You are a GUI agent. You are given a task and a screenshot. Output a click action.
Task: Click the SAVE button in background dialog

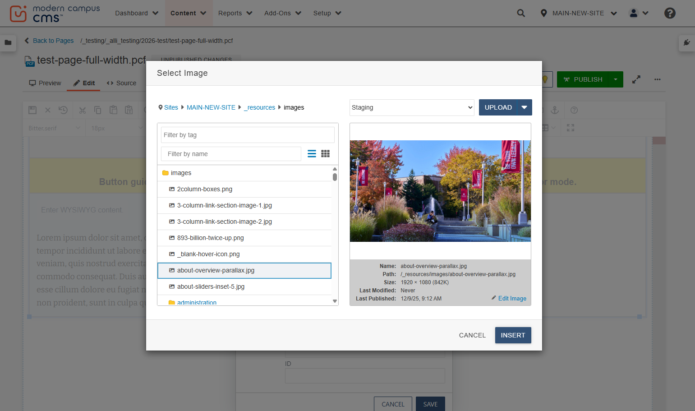coord(430,404)
